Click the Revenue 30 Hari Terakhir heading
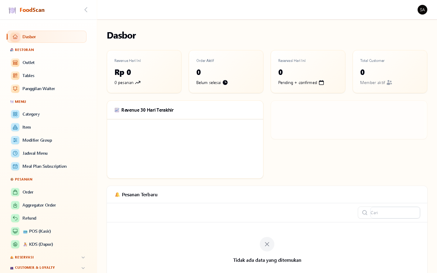Viewport: 437px width, 273px height. coord(147,110)
